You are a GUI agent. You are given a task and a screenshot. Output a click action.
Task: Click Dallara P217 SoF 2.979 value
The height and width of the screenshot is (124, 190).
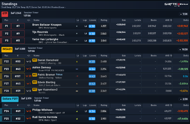pyautogui.click(x=26, y=98)
